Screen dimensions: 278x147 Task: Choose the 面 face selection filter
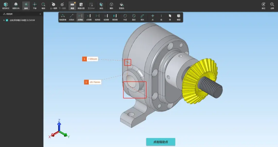(170, 17)
